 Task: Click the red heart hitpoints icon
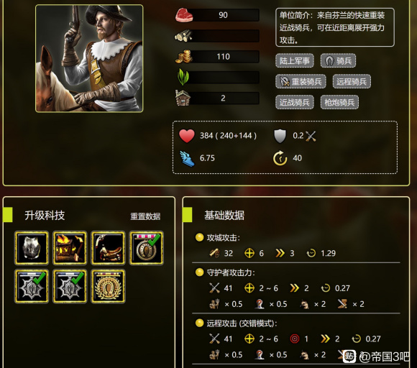click(x=187, y=136)
